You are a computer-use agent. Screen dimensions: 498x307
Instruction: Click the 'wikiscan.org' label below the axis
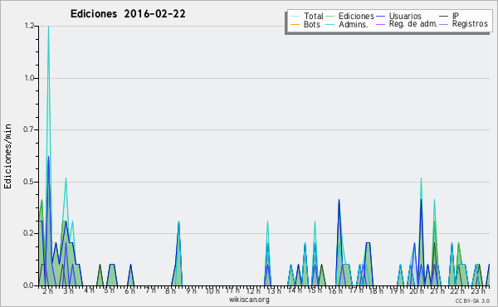pyautogui.click(x=249, y=300)
